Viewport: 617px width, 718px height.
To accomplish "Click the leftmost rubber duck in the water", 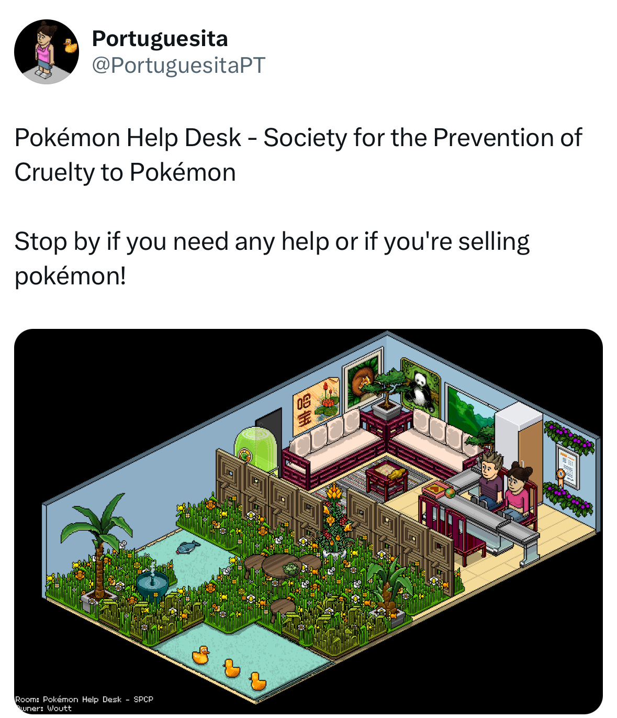I will point(200,655).
